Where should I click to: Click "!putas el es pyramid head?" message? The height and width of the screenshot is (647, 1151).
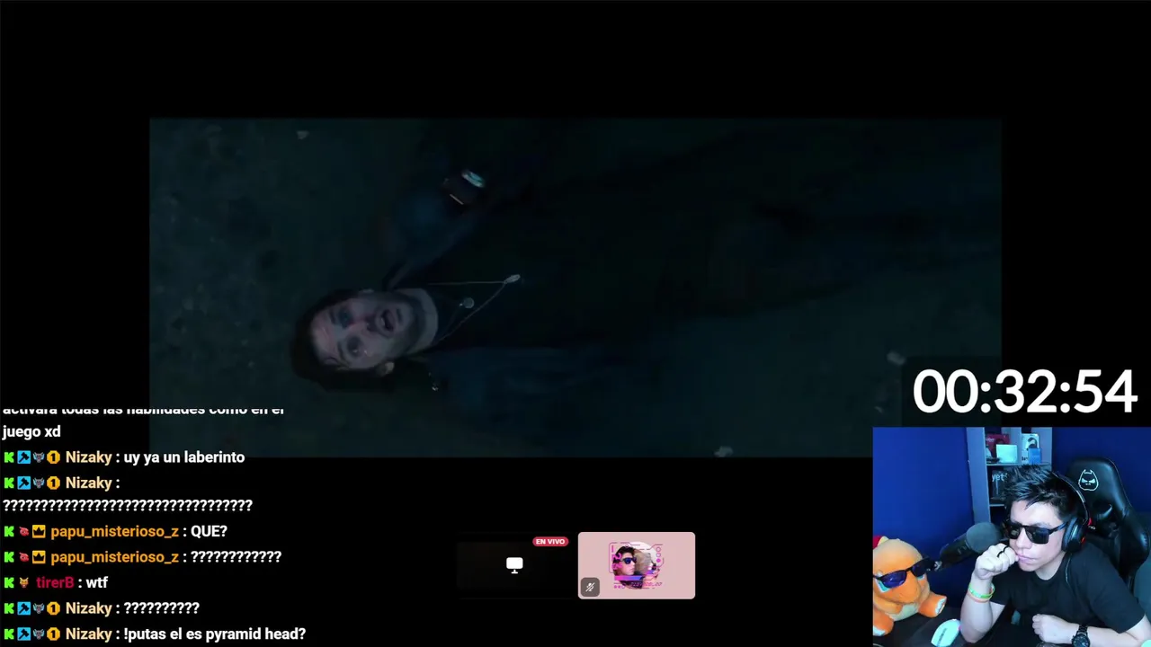pos(215,634)
